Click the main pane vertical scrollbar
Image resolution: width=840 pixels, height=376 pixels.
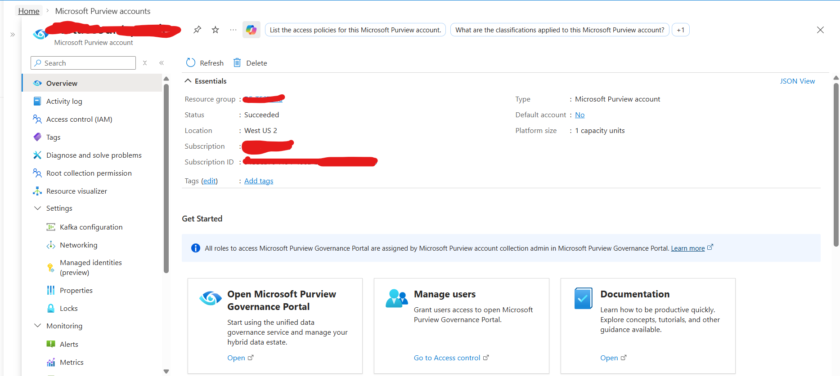[x=836, y=164]
